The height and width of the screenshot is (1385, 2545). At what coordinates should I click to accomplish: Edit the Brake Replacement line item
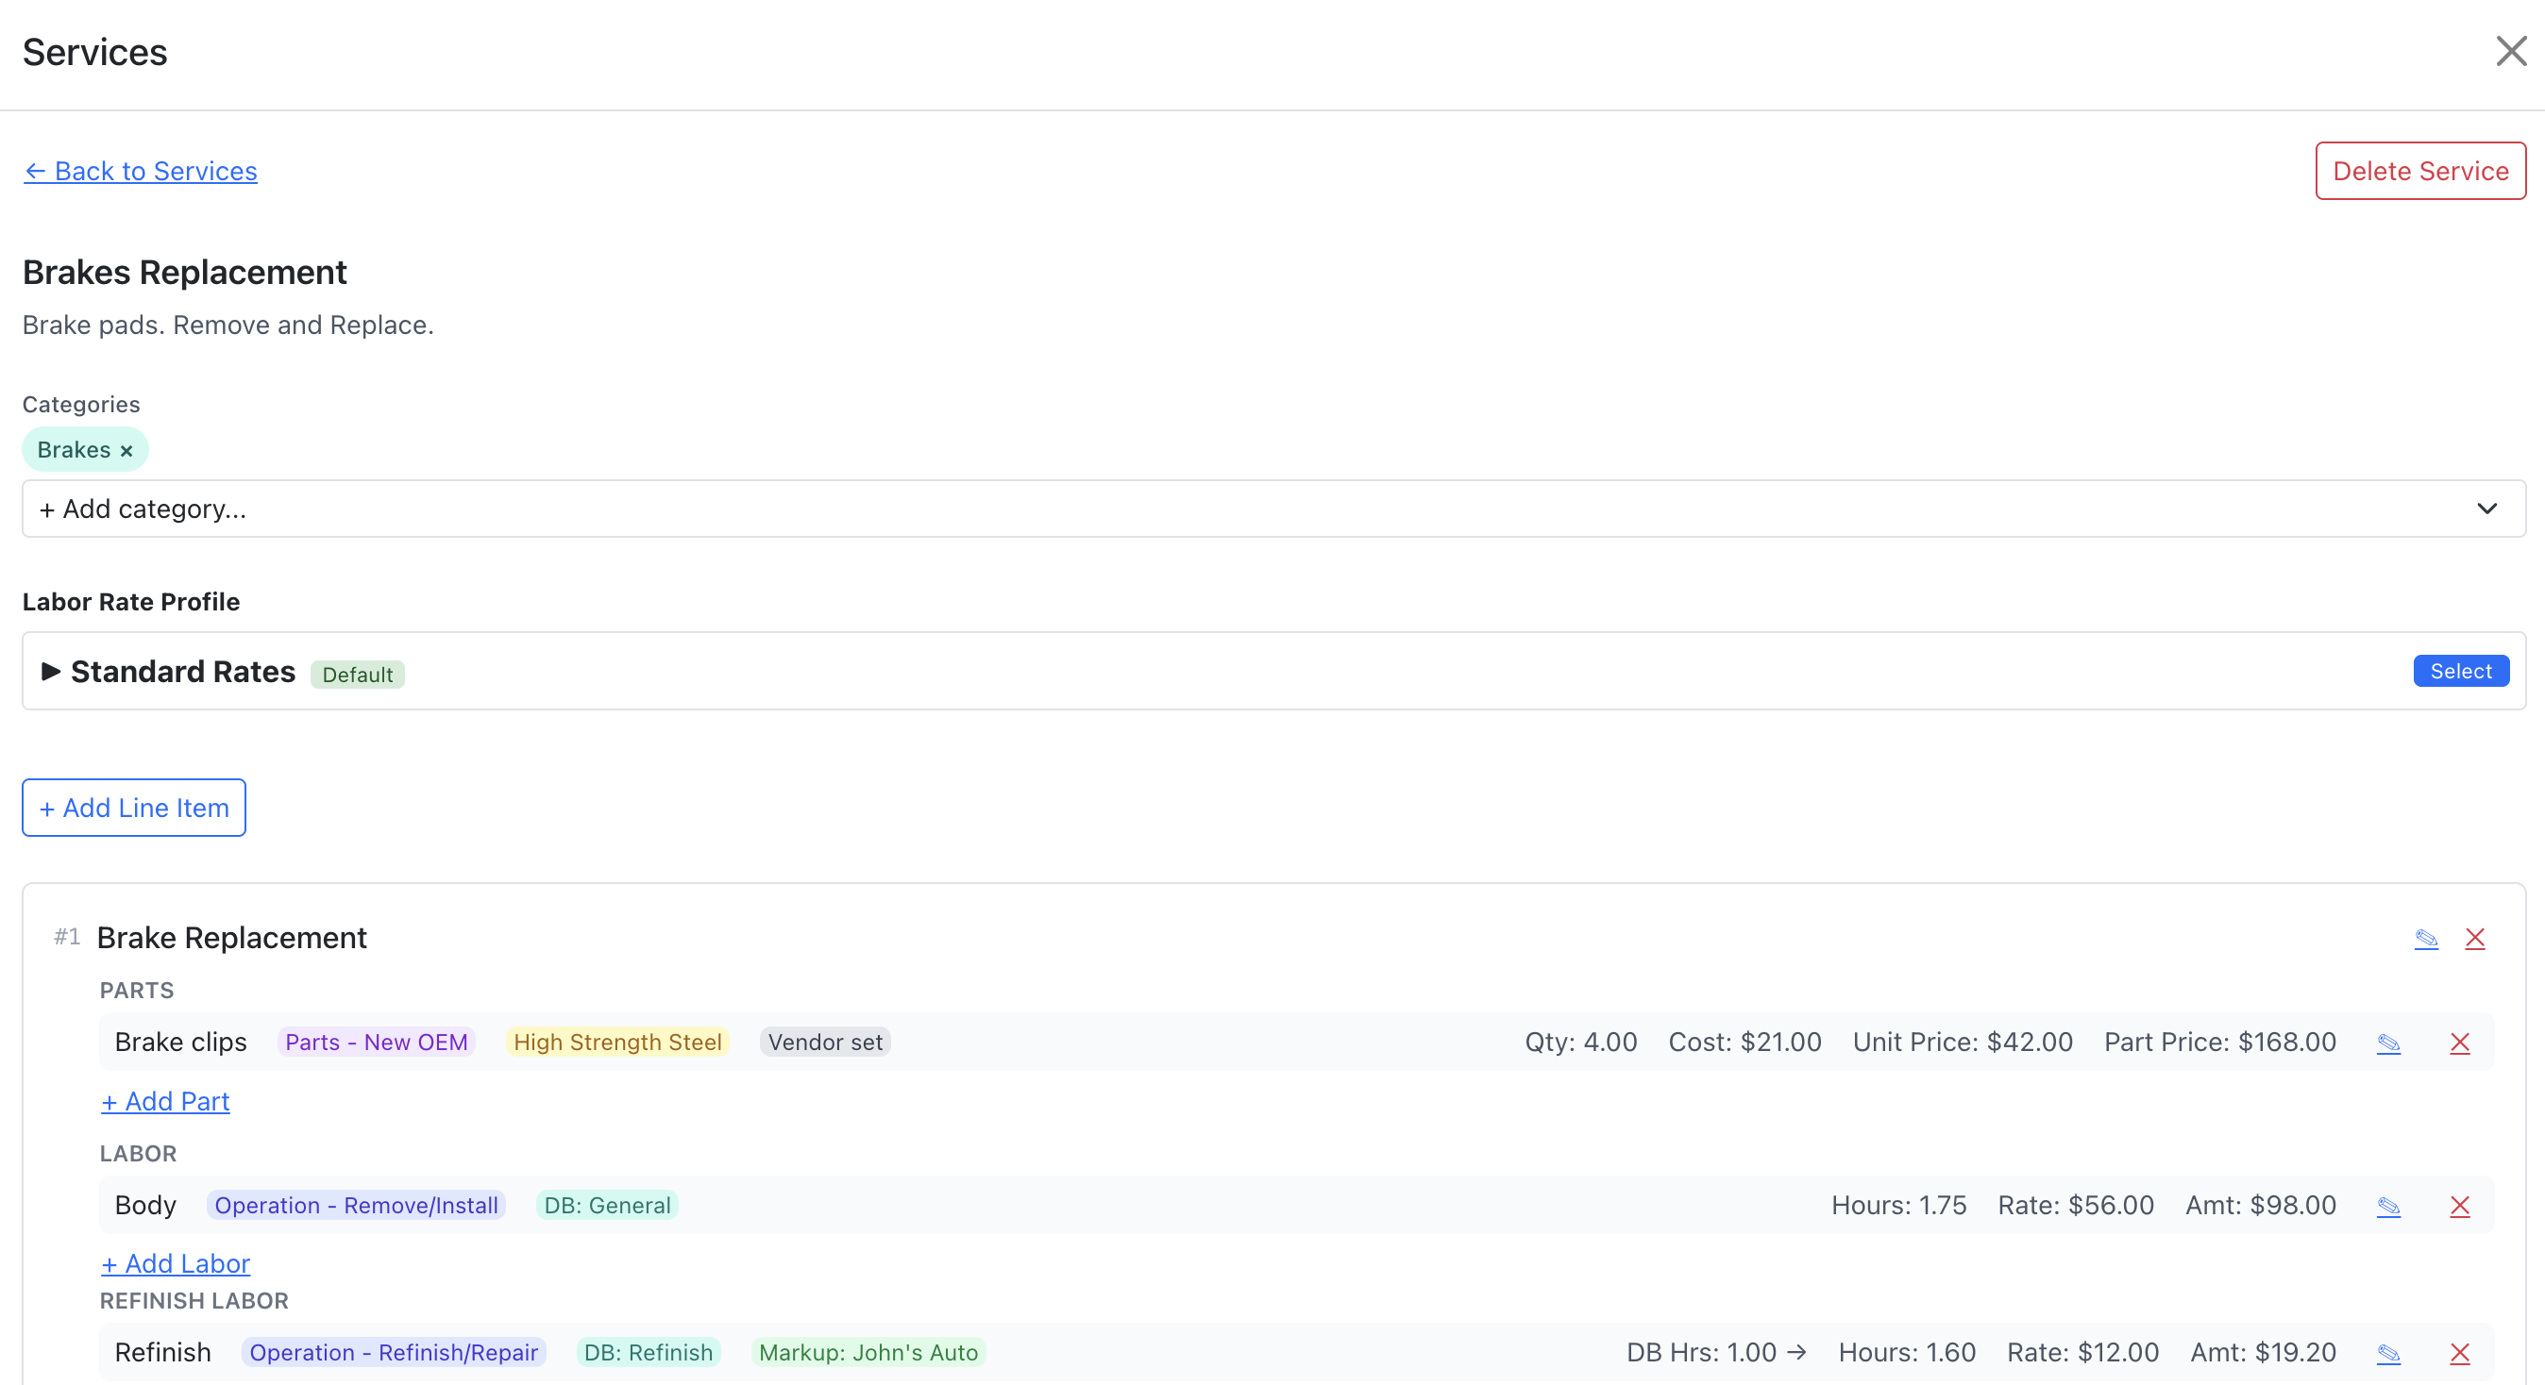click(x=2426, y=938)
